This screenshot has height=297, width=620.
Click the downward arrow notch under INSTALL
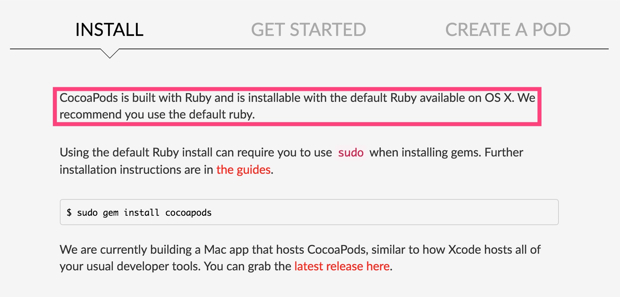(110, 53)
